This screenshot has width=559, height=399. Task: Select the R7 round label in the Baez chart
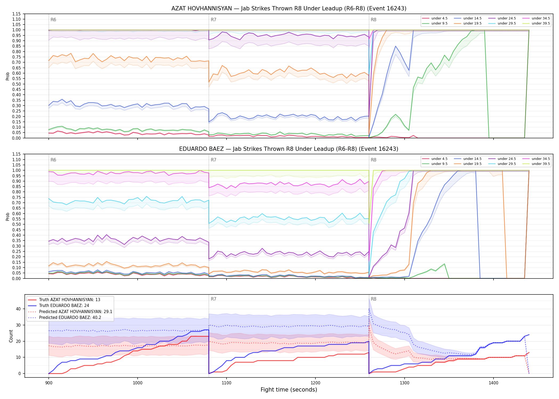click(x=213, y=160)
